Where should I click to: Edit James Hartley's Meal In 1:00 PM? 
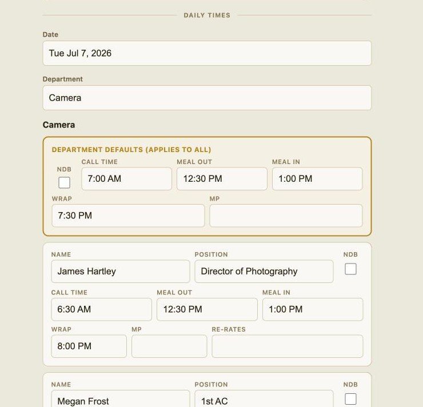click(x=313, y=309)
